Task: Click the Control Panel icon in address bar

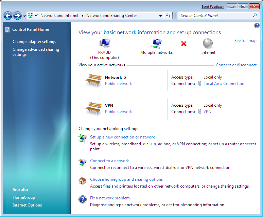Action: click(31, 16)
